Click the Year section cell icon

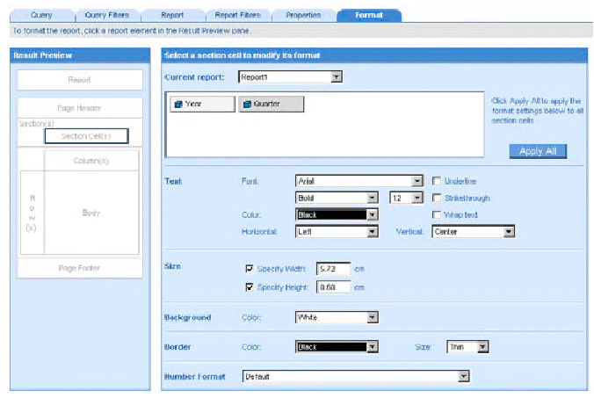[x=177, y=105]
